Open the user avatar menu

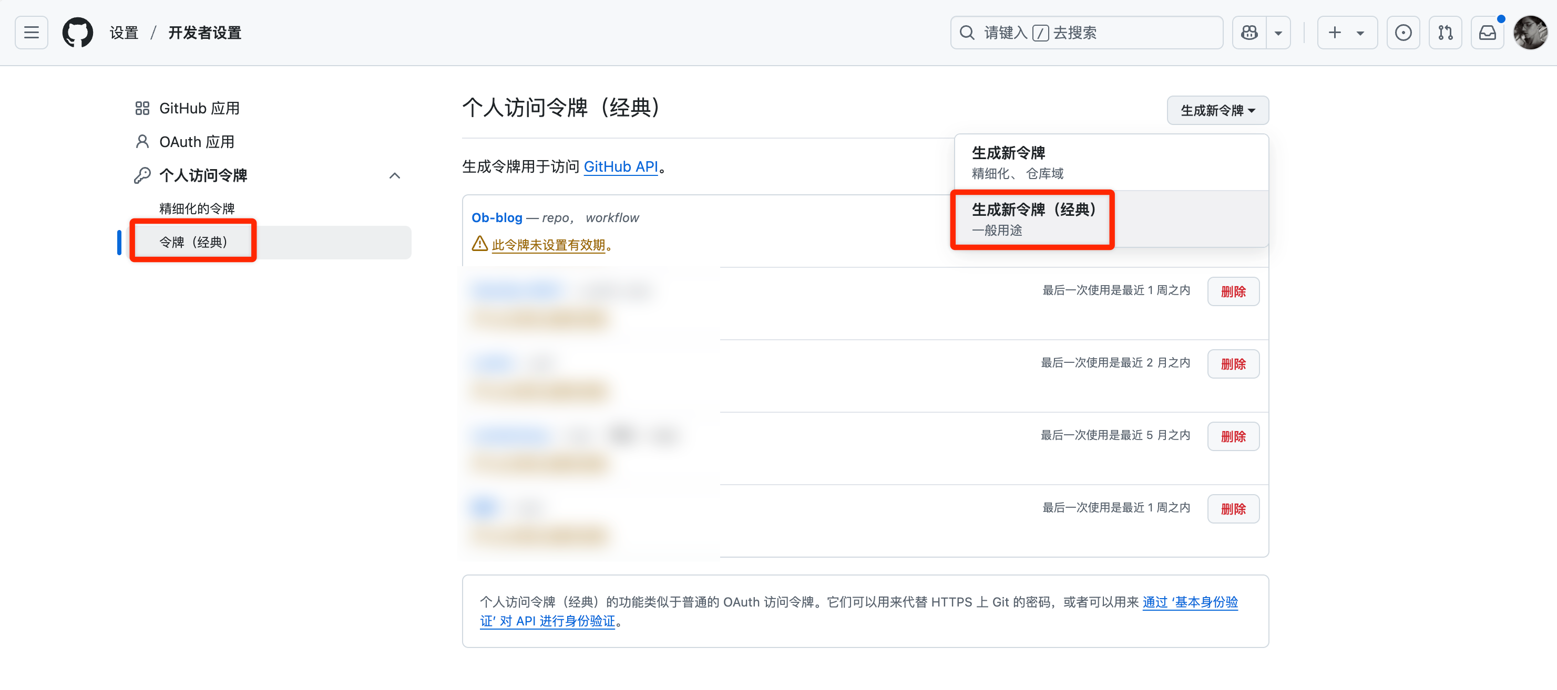[x=1530, y=33]
